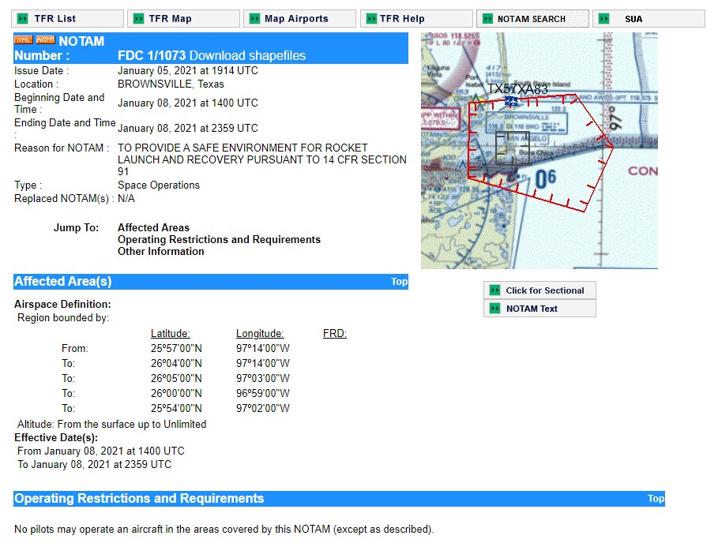Select the SUA navigation button
Image resolution: width=718 pixels, height=558 pixels.
click(x=648, y=19)
